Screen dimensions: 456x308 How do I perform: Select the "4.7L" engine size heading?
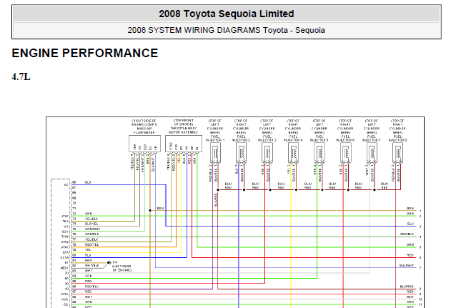point(21,77)
